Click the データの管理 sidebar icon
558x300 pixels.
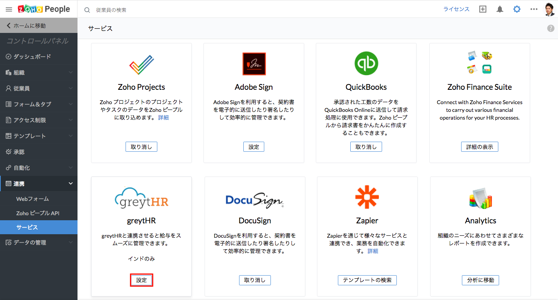(9, 242)
